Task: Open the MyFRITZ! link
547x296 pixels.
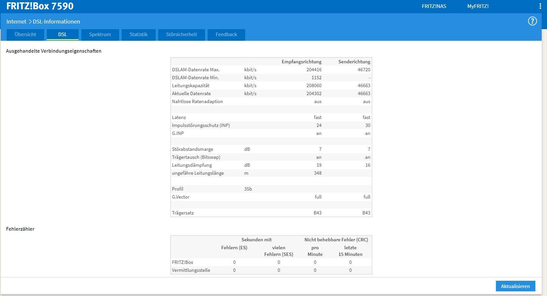Action: (478, 6)
